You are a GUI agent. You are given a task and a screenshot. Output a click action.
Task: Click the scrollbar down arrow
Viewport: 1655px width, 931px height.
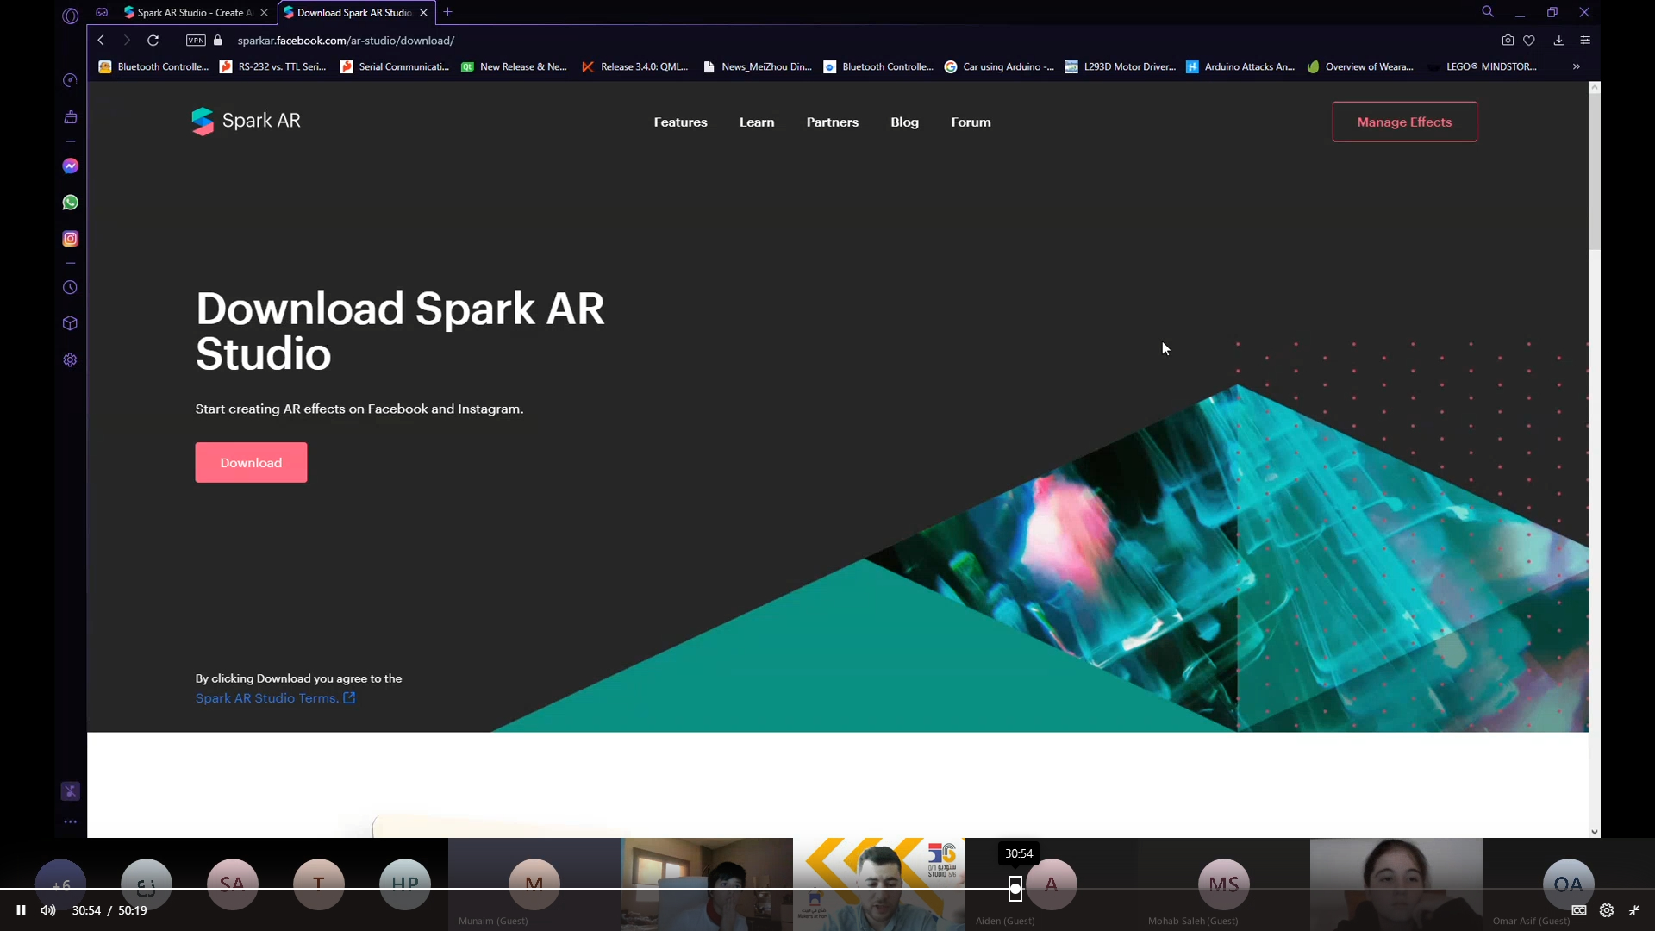pyautogui.click(x=1594, y=832)
